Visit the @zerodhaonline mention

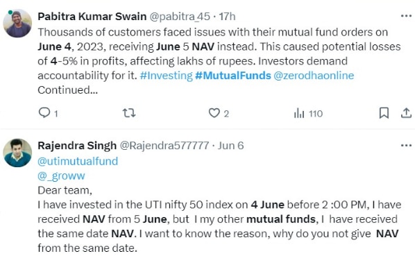pos(314,76)
